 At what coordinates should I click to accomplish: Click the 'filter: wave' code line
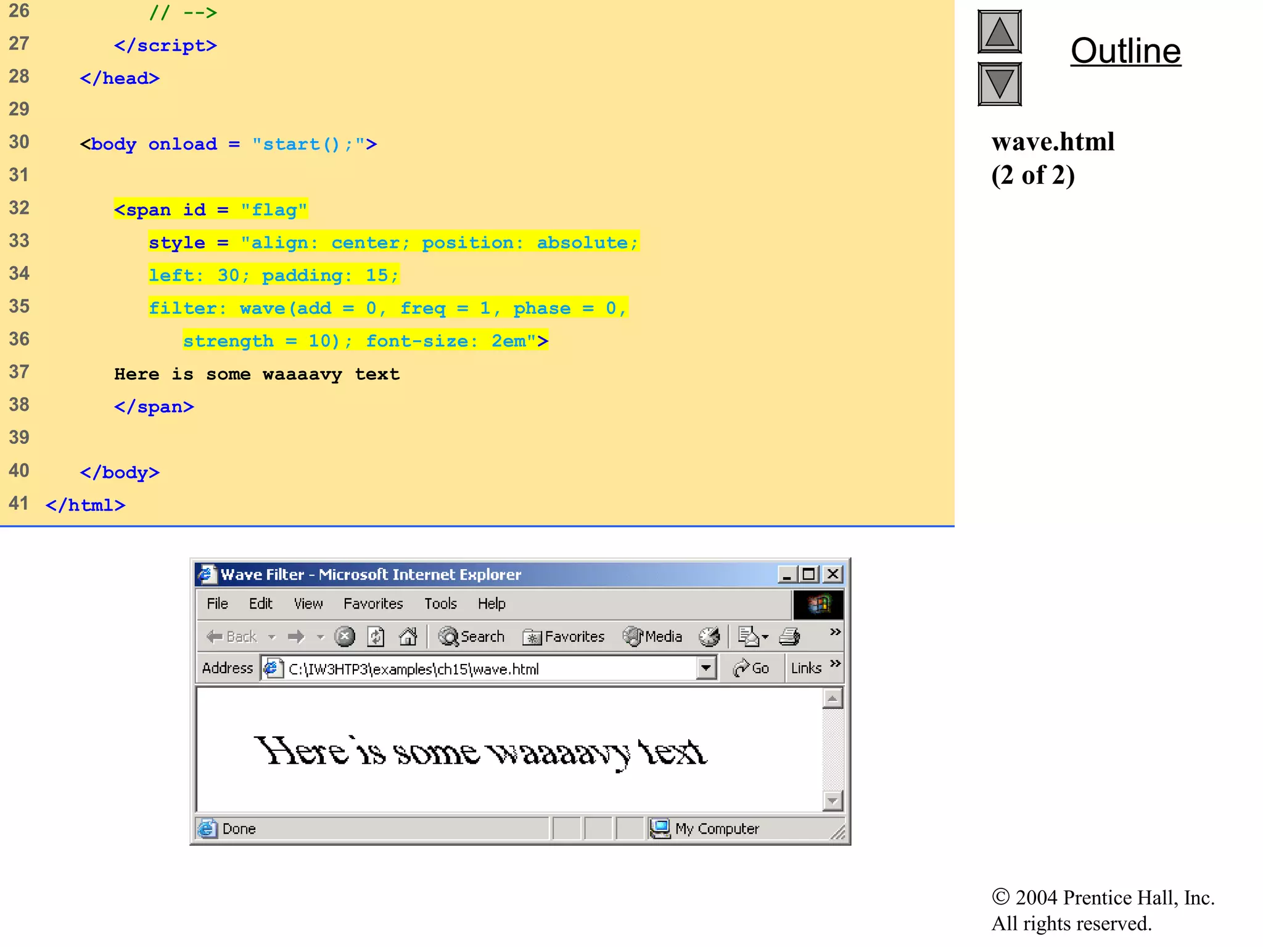click(x=388, y=308)
